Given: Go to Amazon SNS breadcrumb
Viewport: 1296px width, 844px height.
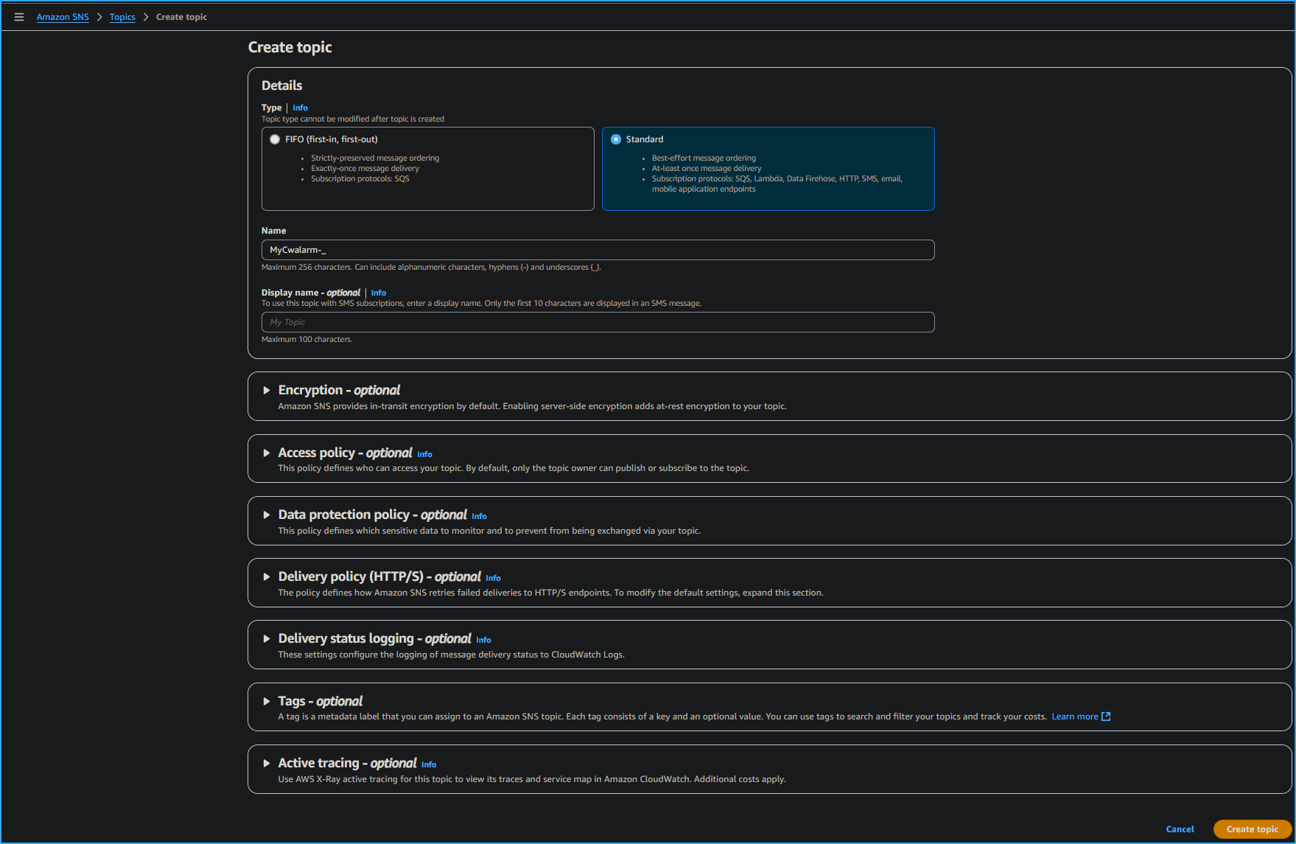Looking at the screenshot, I should click(x=63, y=17).
